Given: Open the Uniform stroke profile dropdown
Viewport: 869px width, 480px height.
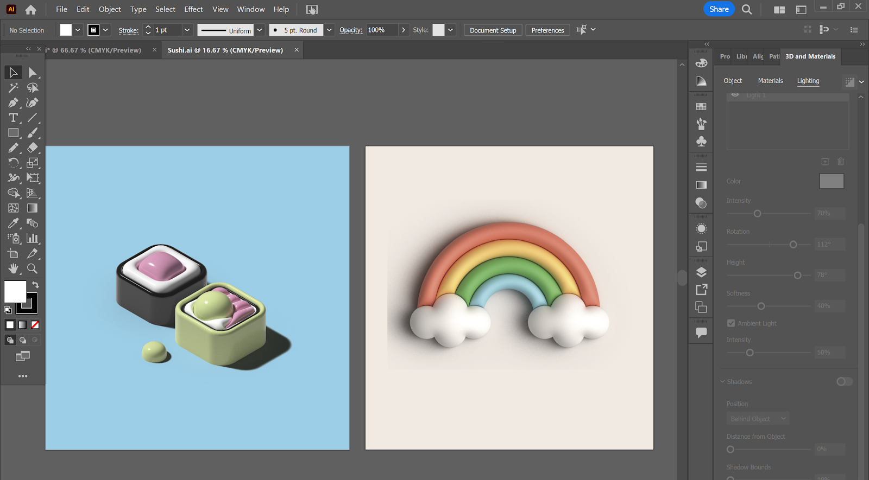Looking at the screenshot, I should coord(260,30).
